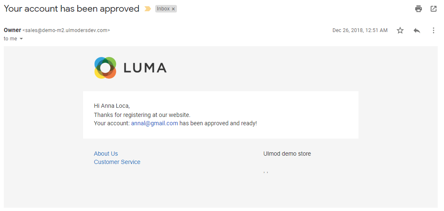
Task: Click the sales@demo-m2.ulmodersdev.com sender address
Action: tap(66, 30)
